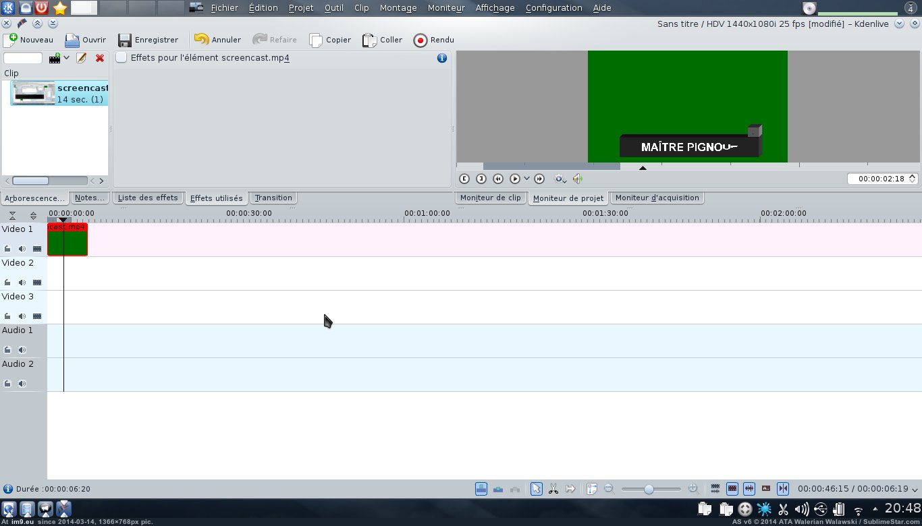Image resolution: width=922 pixels, height=526 pixels.
Task: Click the delete clip red X icon
Action: click(100, 59)
